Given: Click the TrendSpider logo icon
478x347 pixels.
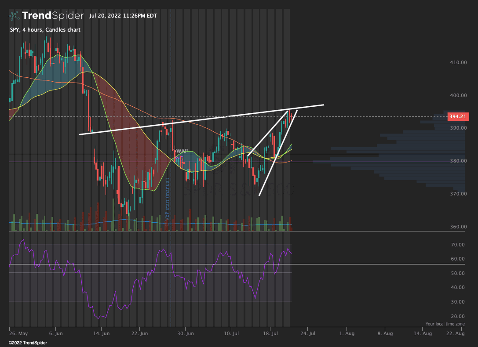Looking at the screenshot, I should pos(14,15).
